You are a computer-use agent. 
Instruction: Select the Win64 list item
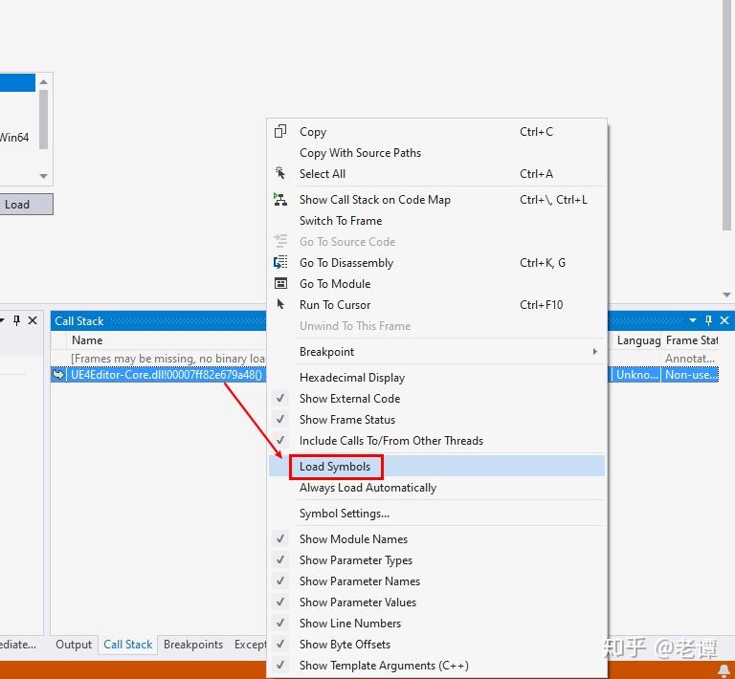[15, 137]
